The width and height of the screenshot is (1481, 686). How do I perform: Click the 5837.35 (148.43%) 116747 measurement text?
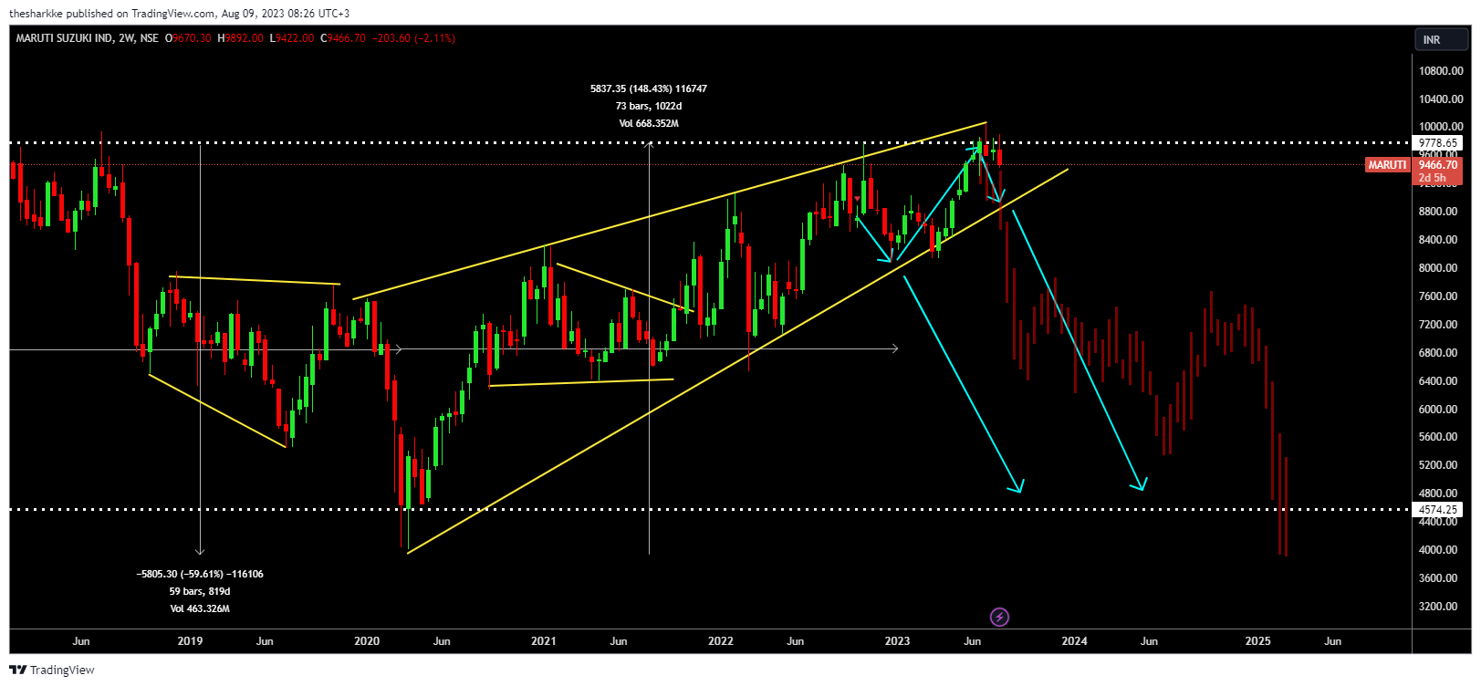tap(649, 88)
